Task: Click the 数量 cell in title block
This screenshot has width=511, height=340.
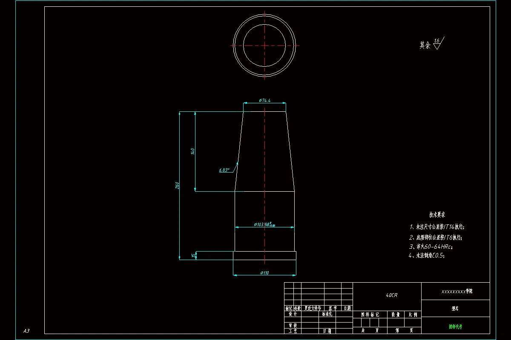Action: 395,314
